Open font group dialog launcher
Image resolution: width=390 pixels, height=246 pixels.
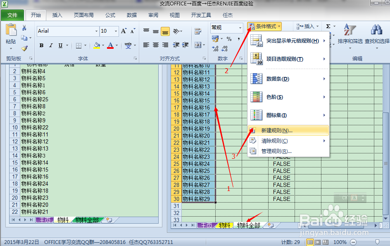coord(136,58)
